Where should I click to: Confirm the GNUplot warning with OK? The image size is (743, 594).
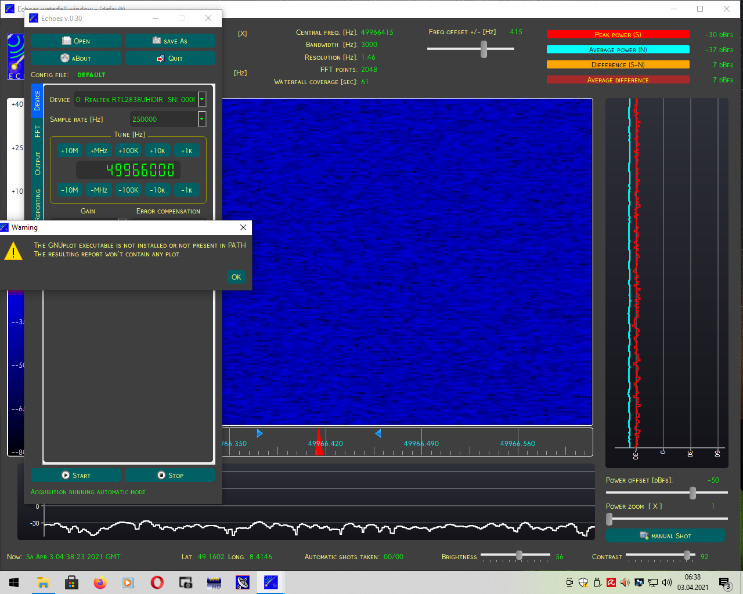pyautogui.click(x=236, y=277)
